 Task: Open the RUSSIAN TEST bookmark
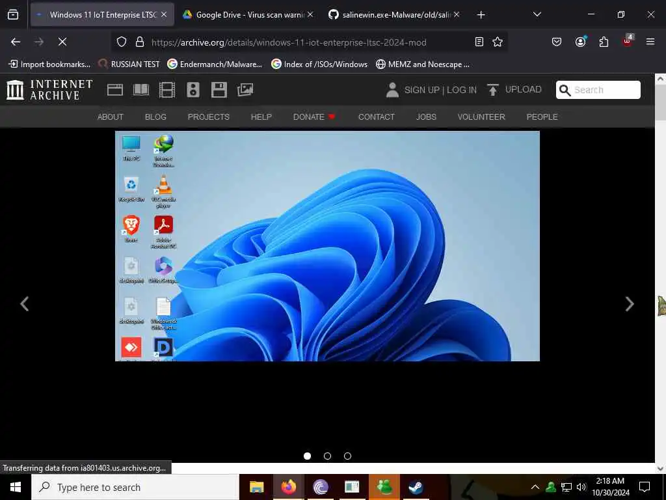pos(129,64)
